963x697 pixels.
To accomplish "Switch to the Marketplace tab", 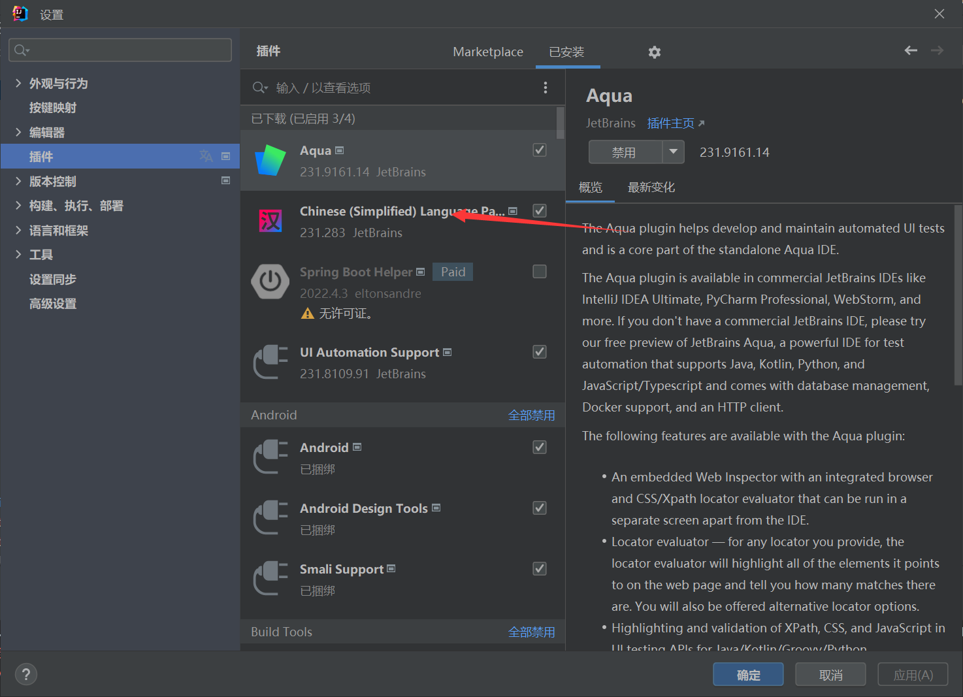I will click(x=488, y=52).
